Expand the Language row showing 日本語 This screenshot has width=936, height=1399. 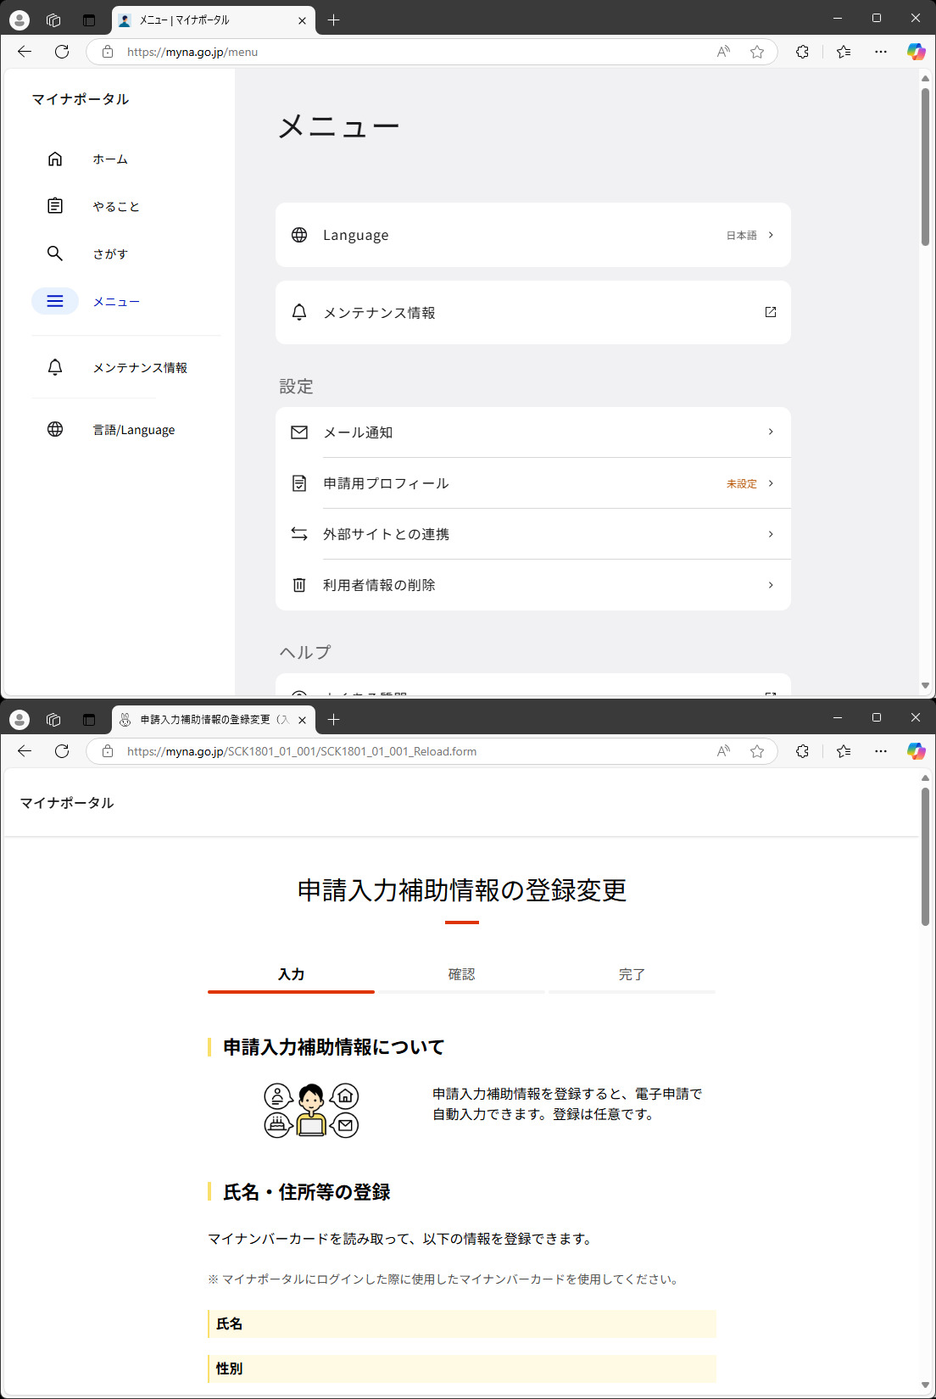coord(770,235)
